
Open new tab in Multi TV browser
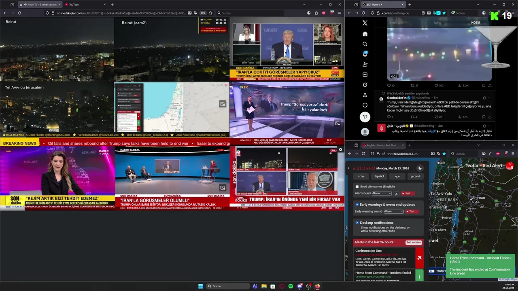[x=112, y=4]
